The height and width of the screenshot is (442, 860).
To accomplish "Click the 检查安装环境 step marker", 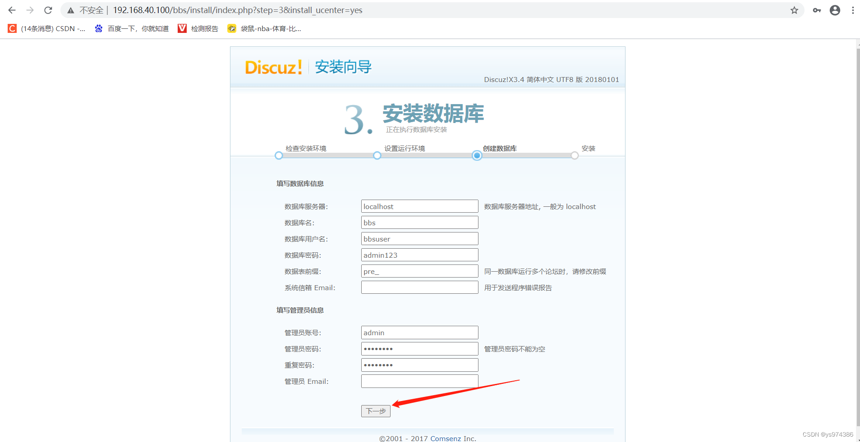I will click(279, 155).
